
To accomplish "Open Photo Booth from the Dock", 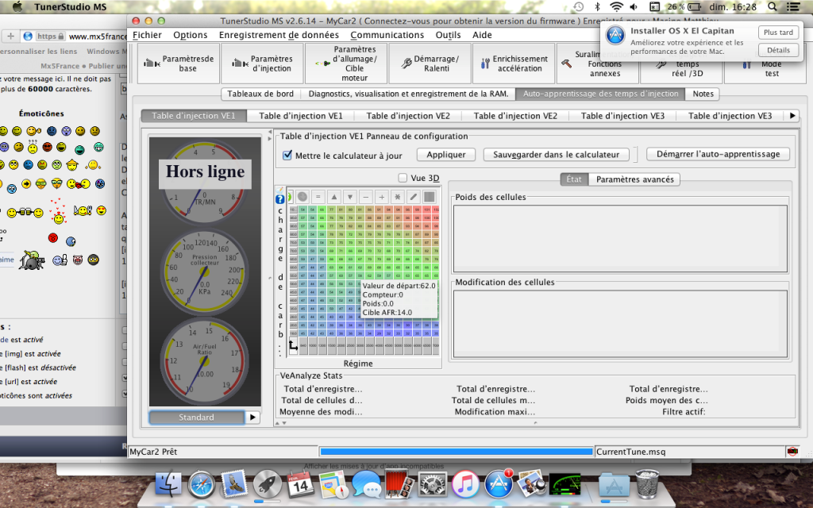I will pos(399,484).
